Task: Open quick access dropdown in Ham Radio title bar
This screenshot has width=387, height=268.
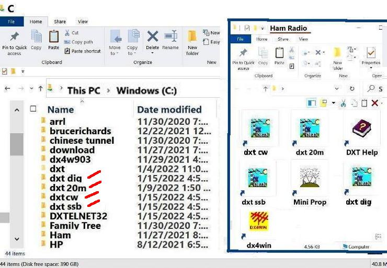Action: pos(263,28)
